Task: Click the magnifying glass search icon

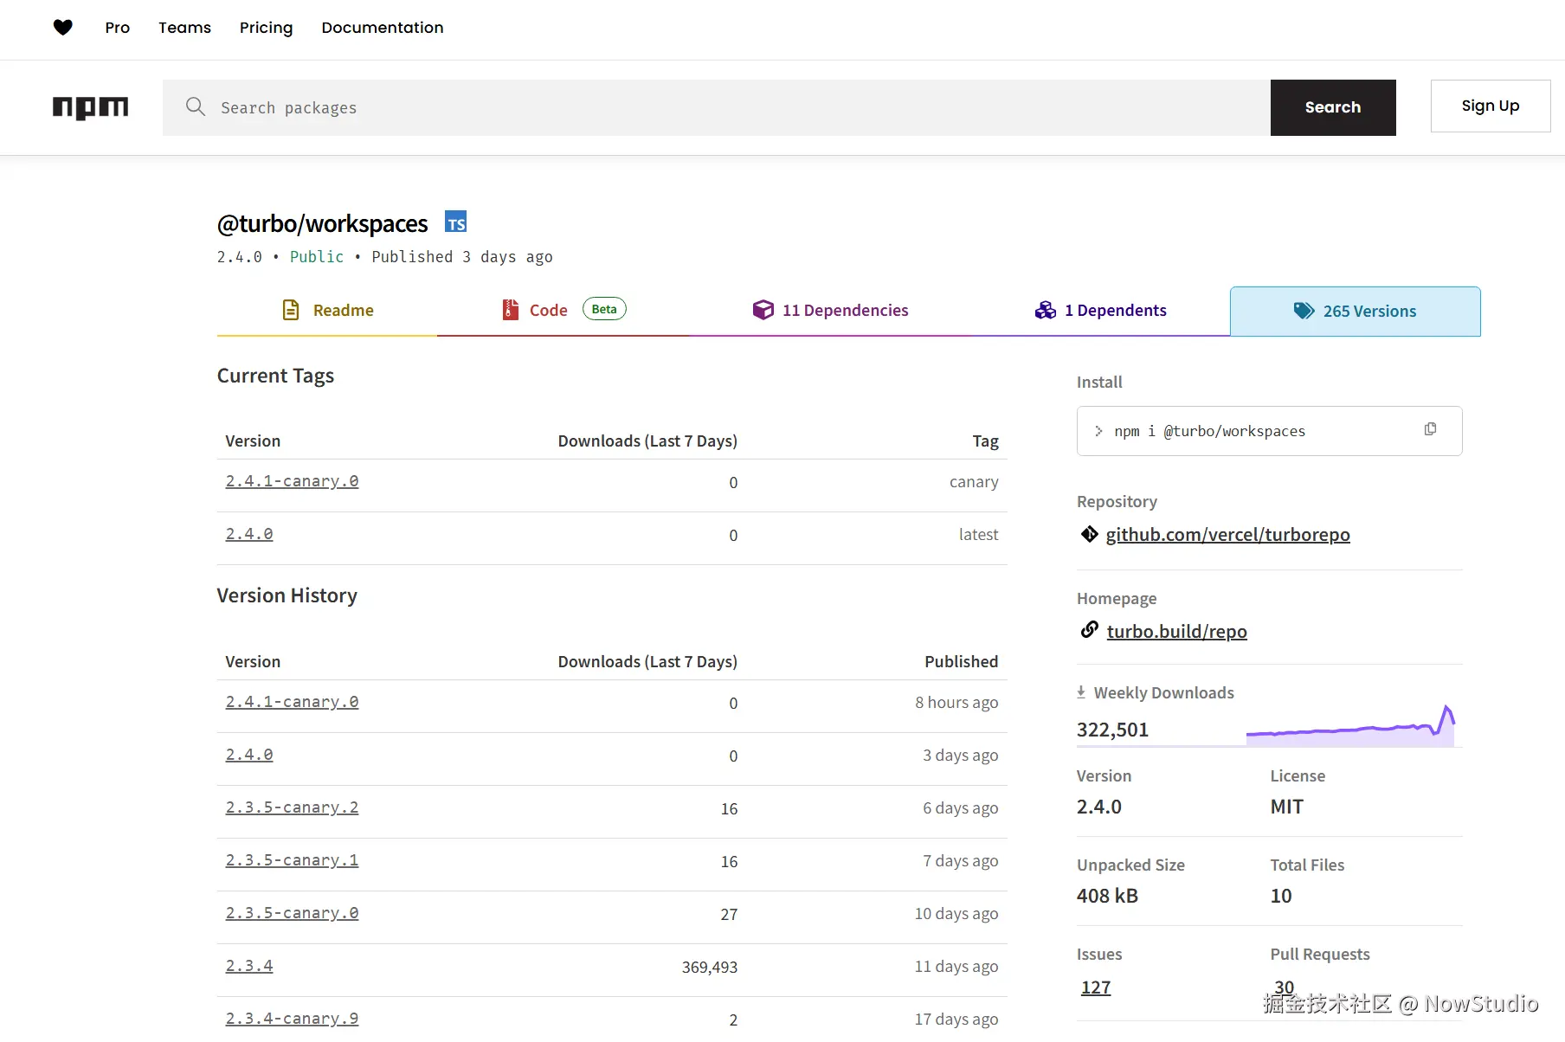Action: [x=196, y=106]
